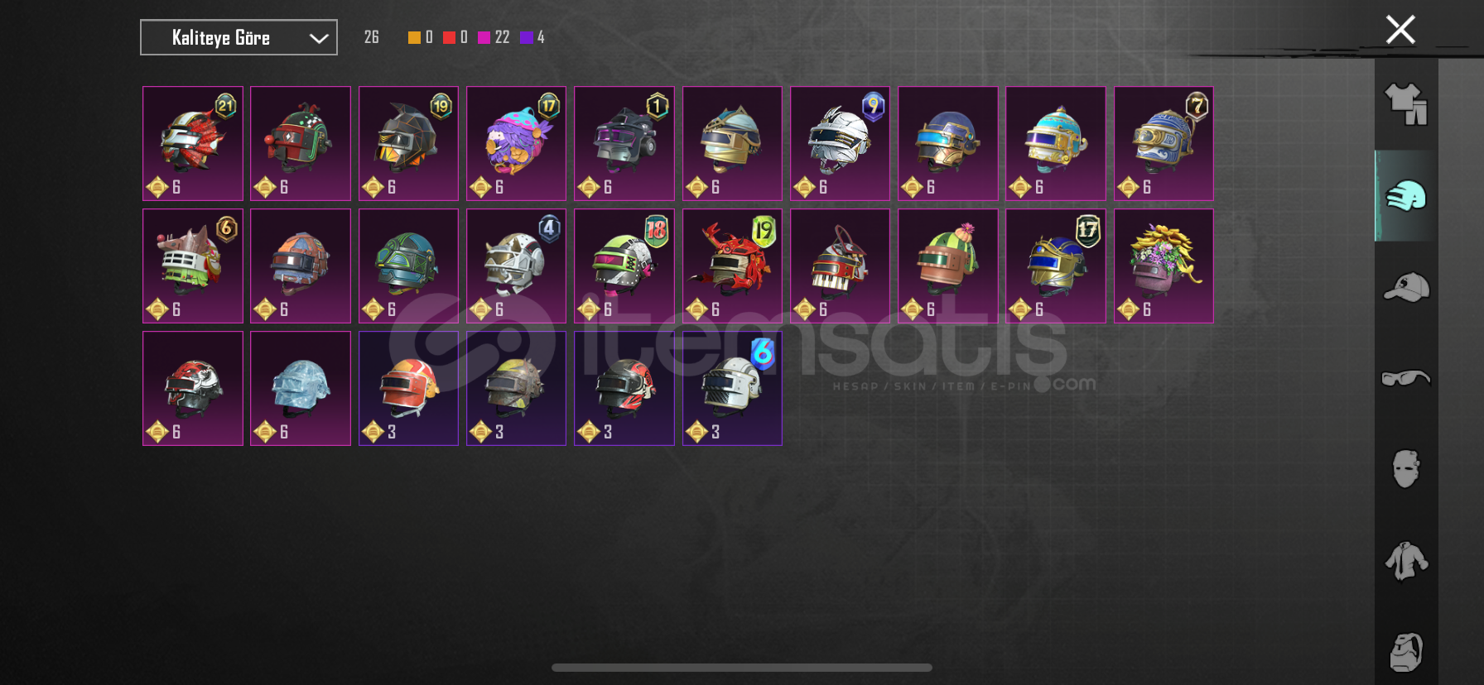Image resolution: width=1484 pixels, height=685 pixels.
Task: Select the piano keys helmet
Action: (x=840, y=266)
